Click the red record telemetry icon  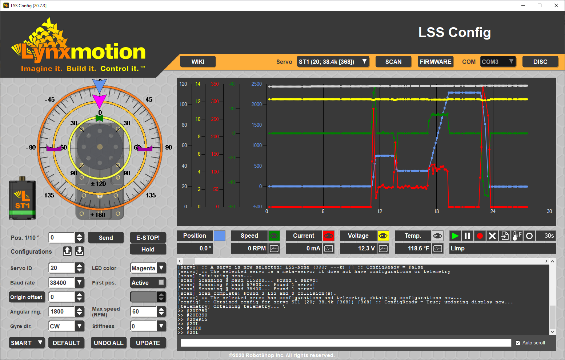click(480, 236)
